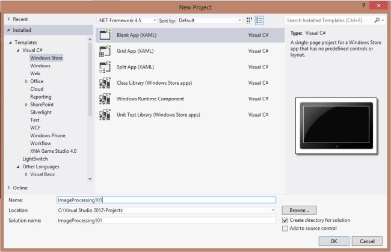Collapse the Installed section

[8, 30]
